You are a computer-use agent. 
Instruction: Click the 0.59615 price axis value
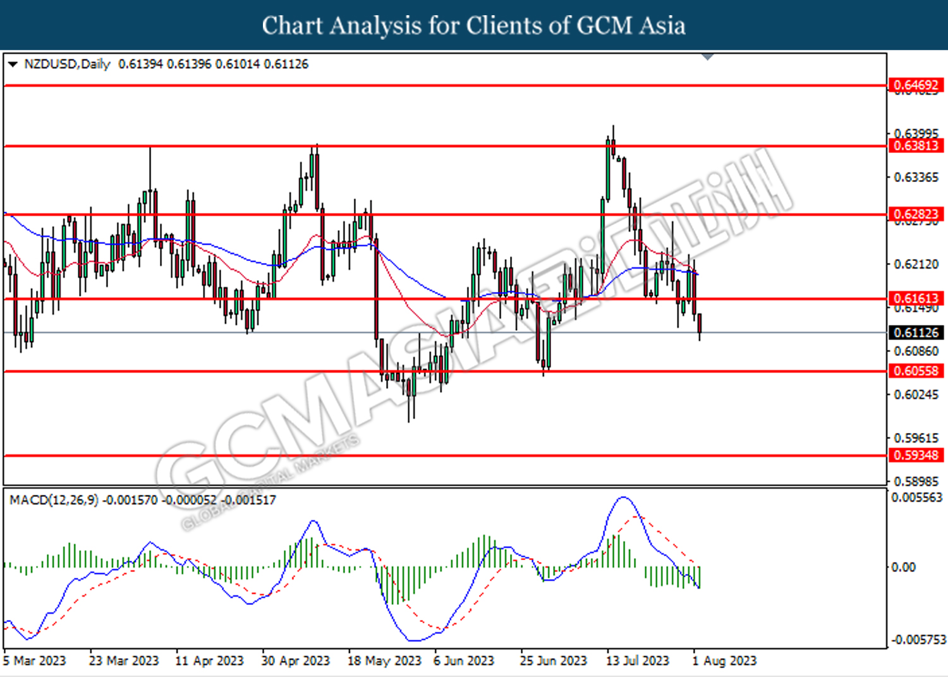[916, 438]
